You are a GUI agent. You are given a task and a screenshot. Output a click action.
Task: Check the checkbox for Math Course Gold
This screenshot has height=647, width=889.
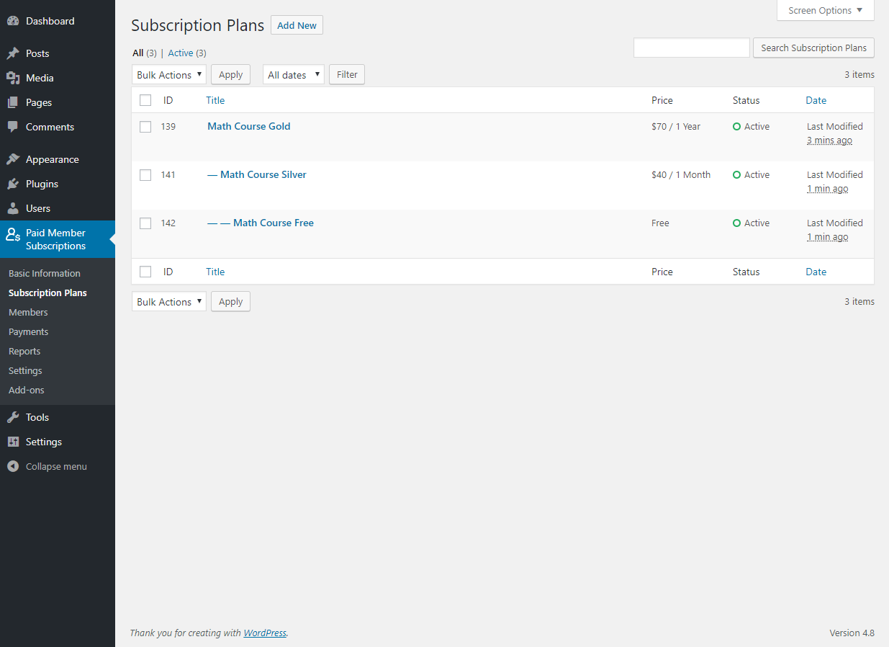[x=145, y=126]
